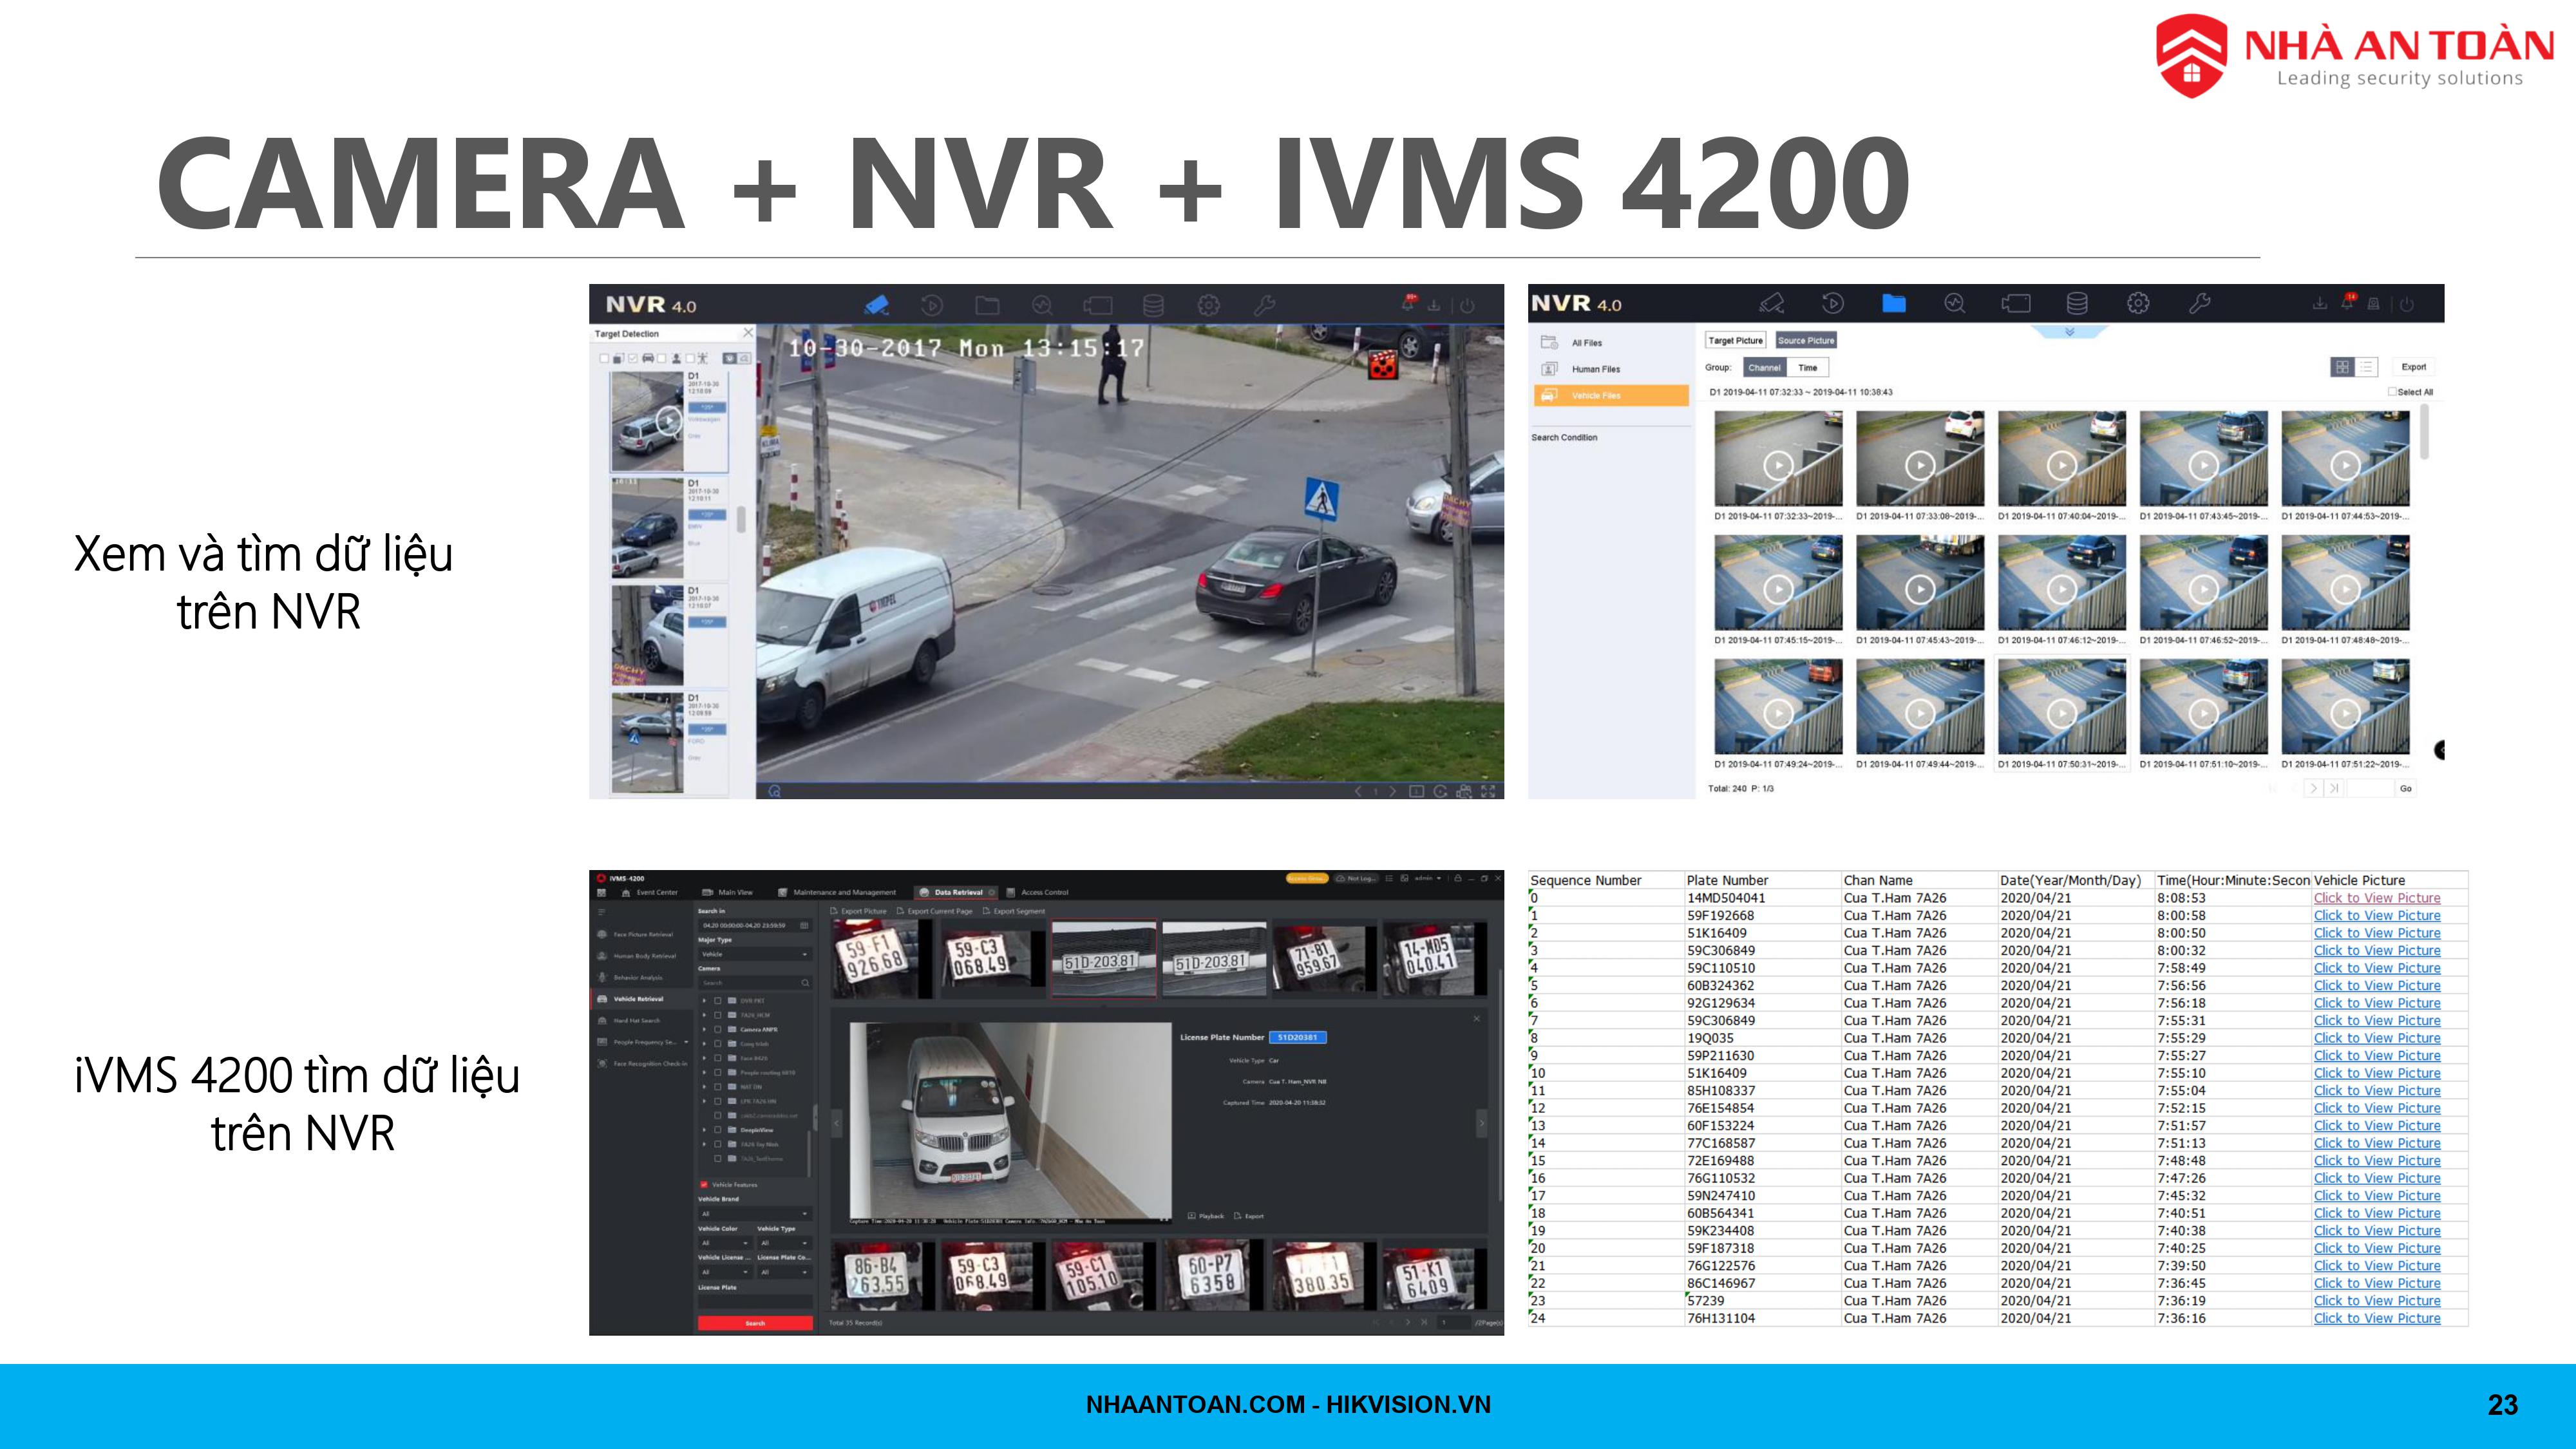Click the Target Detection list scrollbar
Screen dimensions: 2576x1449
(741, 520)
